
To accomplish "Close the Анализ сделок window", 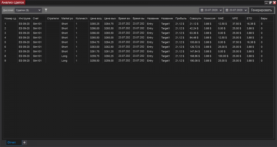I will click(x=274, y=3).
